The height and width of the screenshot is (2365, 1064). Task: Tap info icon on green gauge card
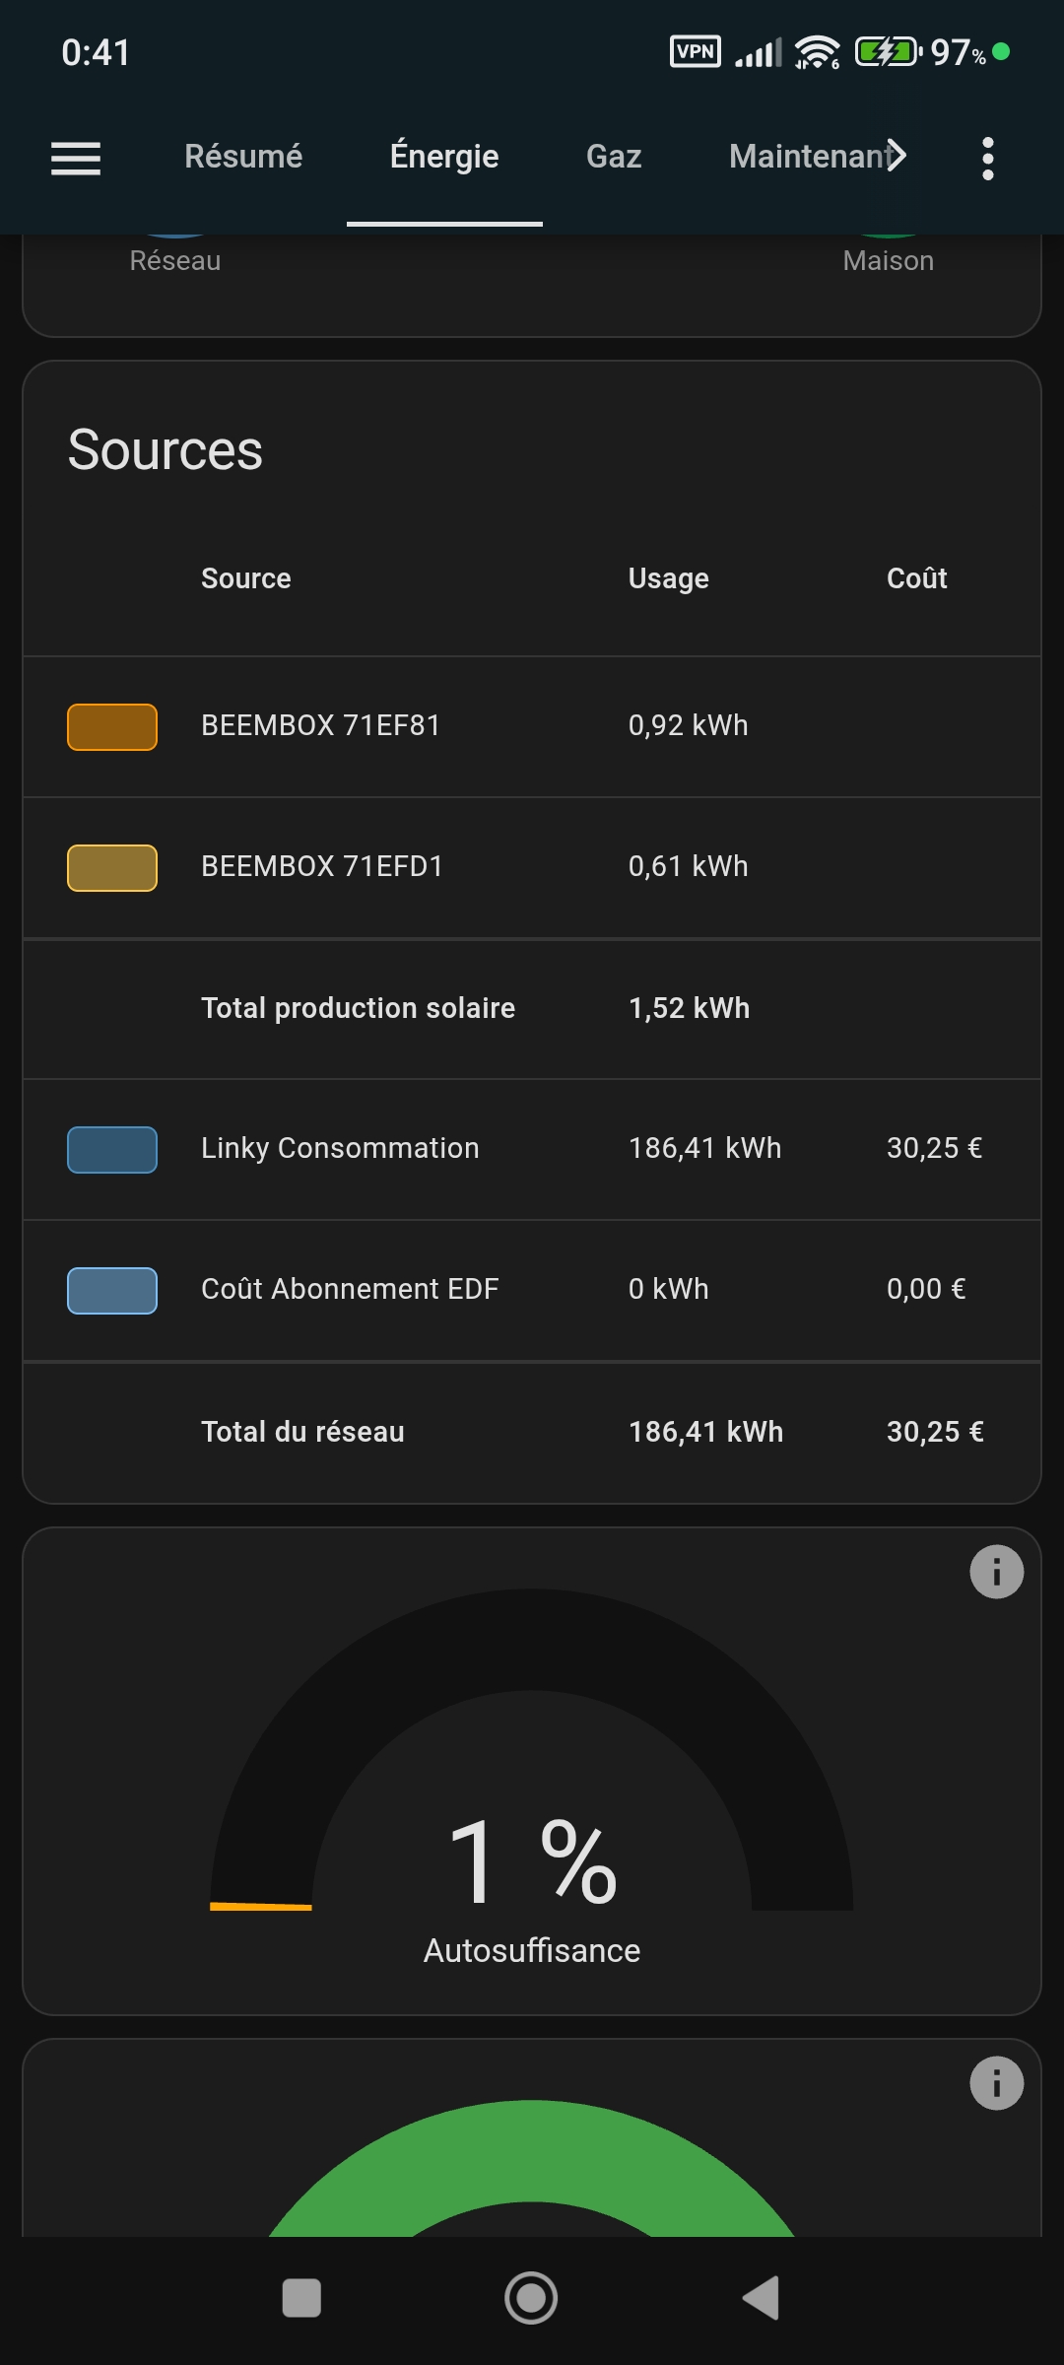[x=996, y=2083]
